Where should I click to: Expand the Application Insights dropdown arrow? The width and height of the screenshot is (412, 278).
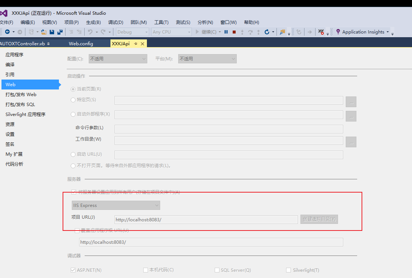pos(388,32)
